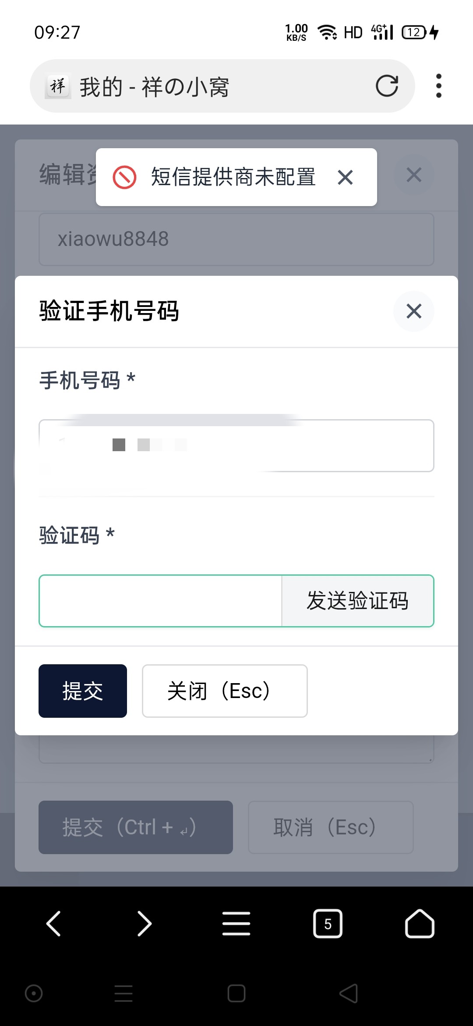
Task: Close the 验证手机号码 dialog with X
Action: click(413, 311)
